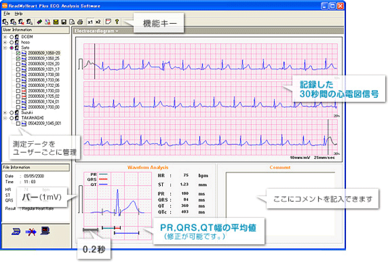388x262 pixels.
Task: Click the date value 09/05/2008
Action: [x=34, y=176]
